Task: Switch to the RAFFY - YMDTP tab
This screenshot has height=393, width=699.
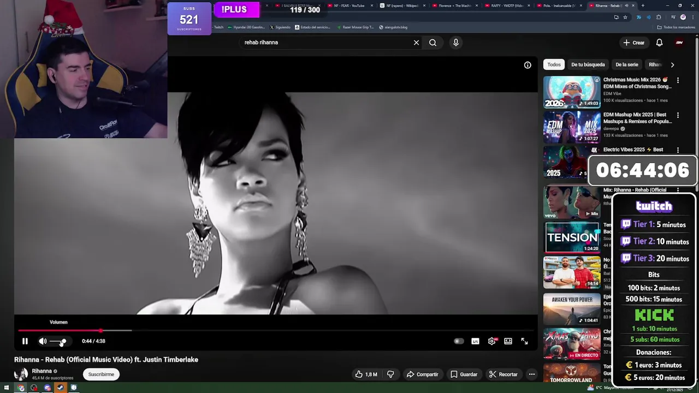Action: pos(506,5)
